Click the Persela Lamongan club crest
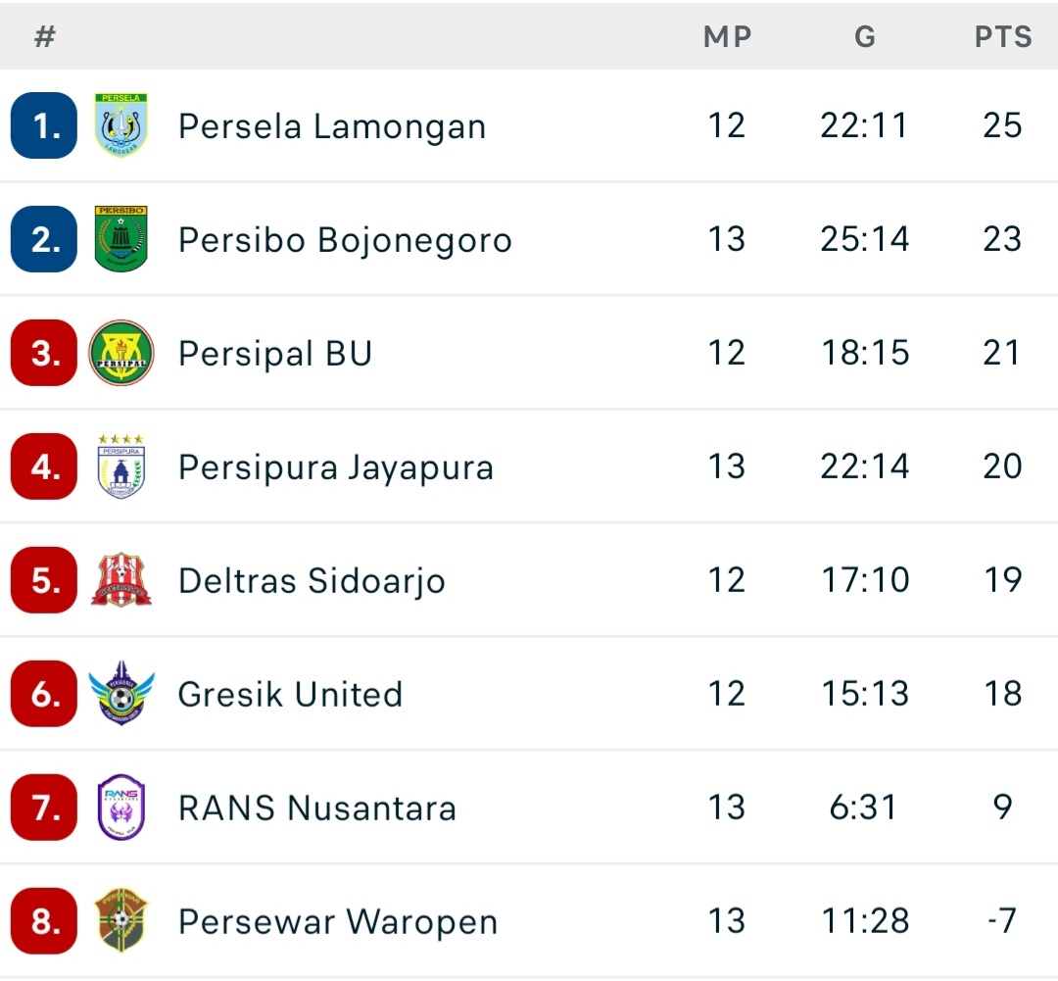1058x981 pixels. click(x=121, y=125)
